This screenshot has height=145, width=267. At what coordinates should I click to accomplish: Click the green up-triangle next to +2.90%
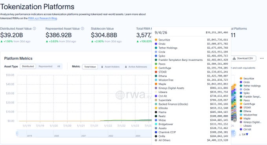(x=92, y=41)
